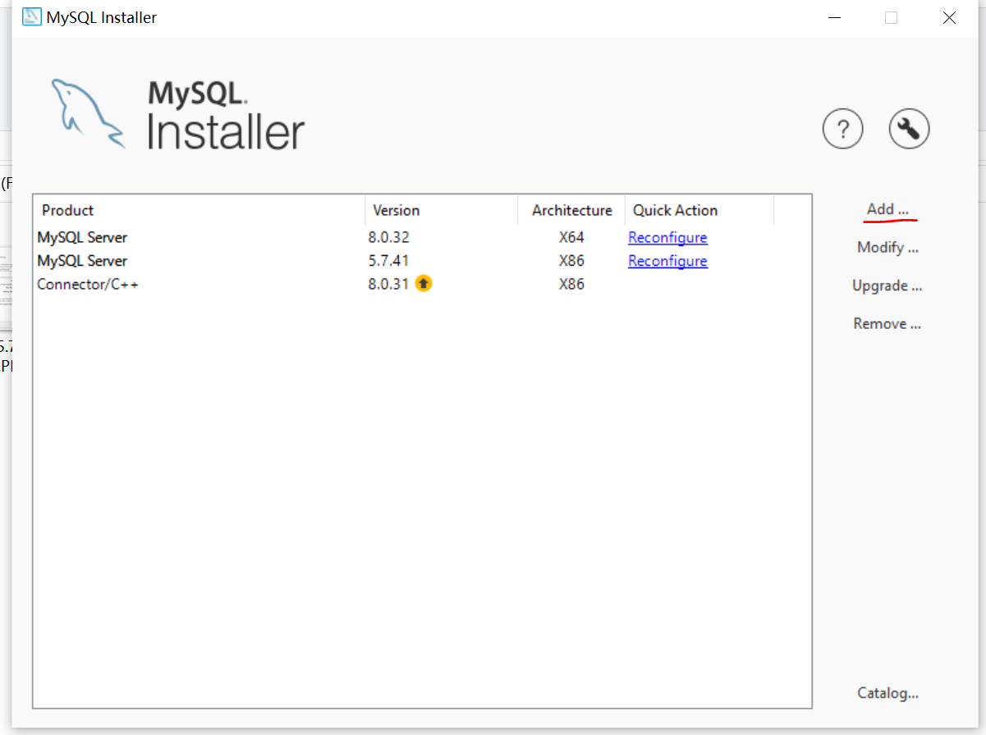Sort by the Version column header

(442, 210)
